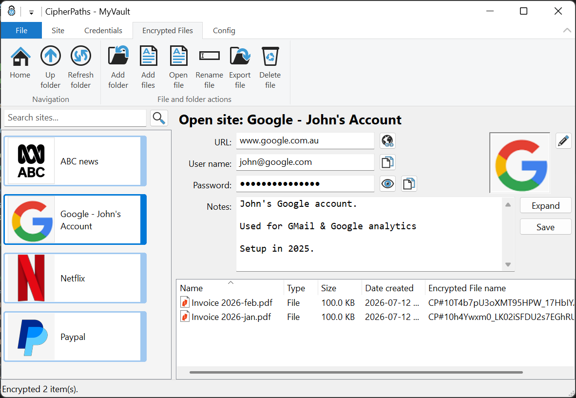Click the Expand notes button
The width and height of the screenshot is (576, 398).
coord(545,205)
